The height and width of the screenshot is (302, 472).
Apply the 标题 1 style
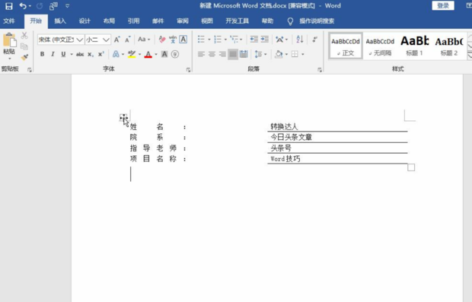pyautogui.click(x=414, y=46)
